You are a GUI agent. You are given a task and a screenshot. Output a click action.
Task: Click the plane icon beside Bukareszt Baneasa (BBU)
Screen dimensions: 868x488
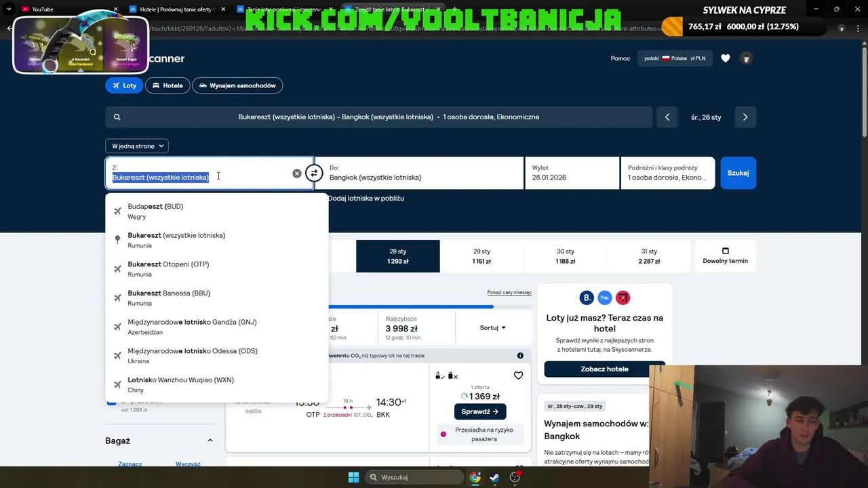(x=117, y=298)
